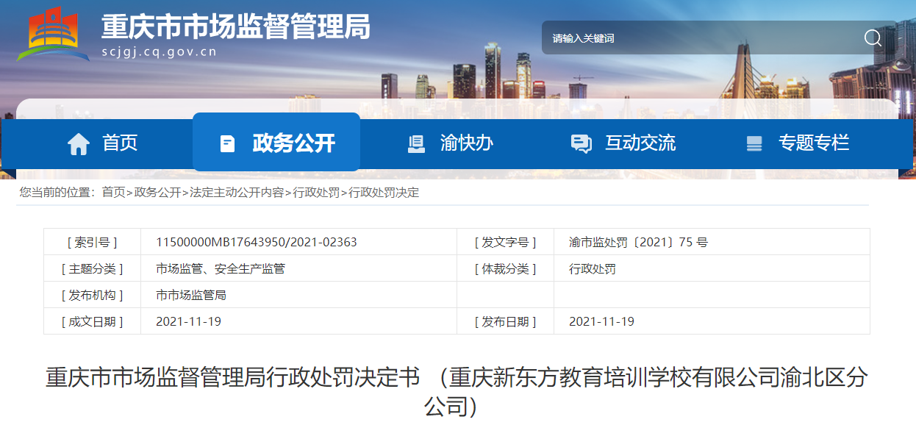Viewport: 916px width, 425px height.
Task: Click the document icon beside 政务公开
Action: pos(228,143)
